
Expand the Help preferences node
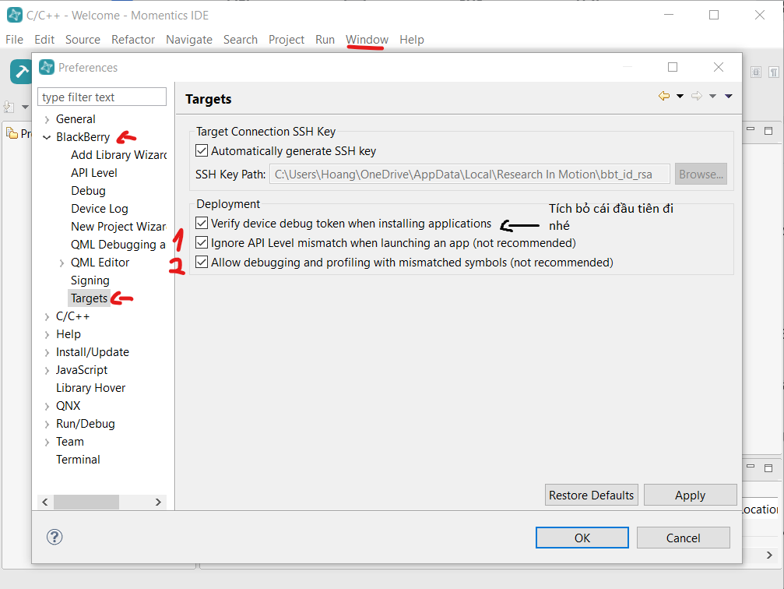click(x=47, y=335)
